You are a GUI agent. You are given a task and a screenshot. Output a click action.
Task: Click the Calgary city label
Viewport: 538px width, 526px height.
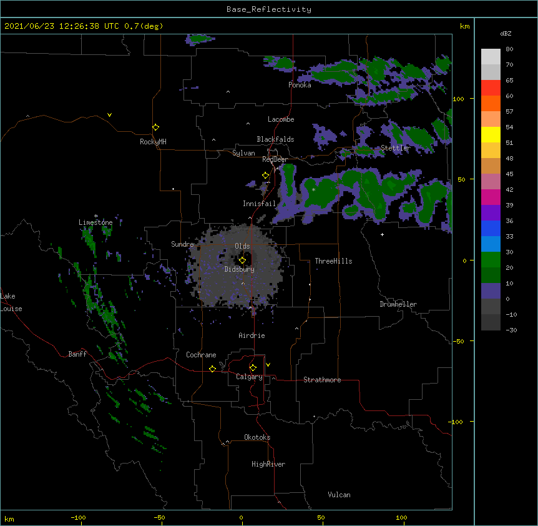click(x=250, y=377)
